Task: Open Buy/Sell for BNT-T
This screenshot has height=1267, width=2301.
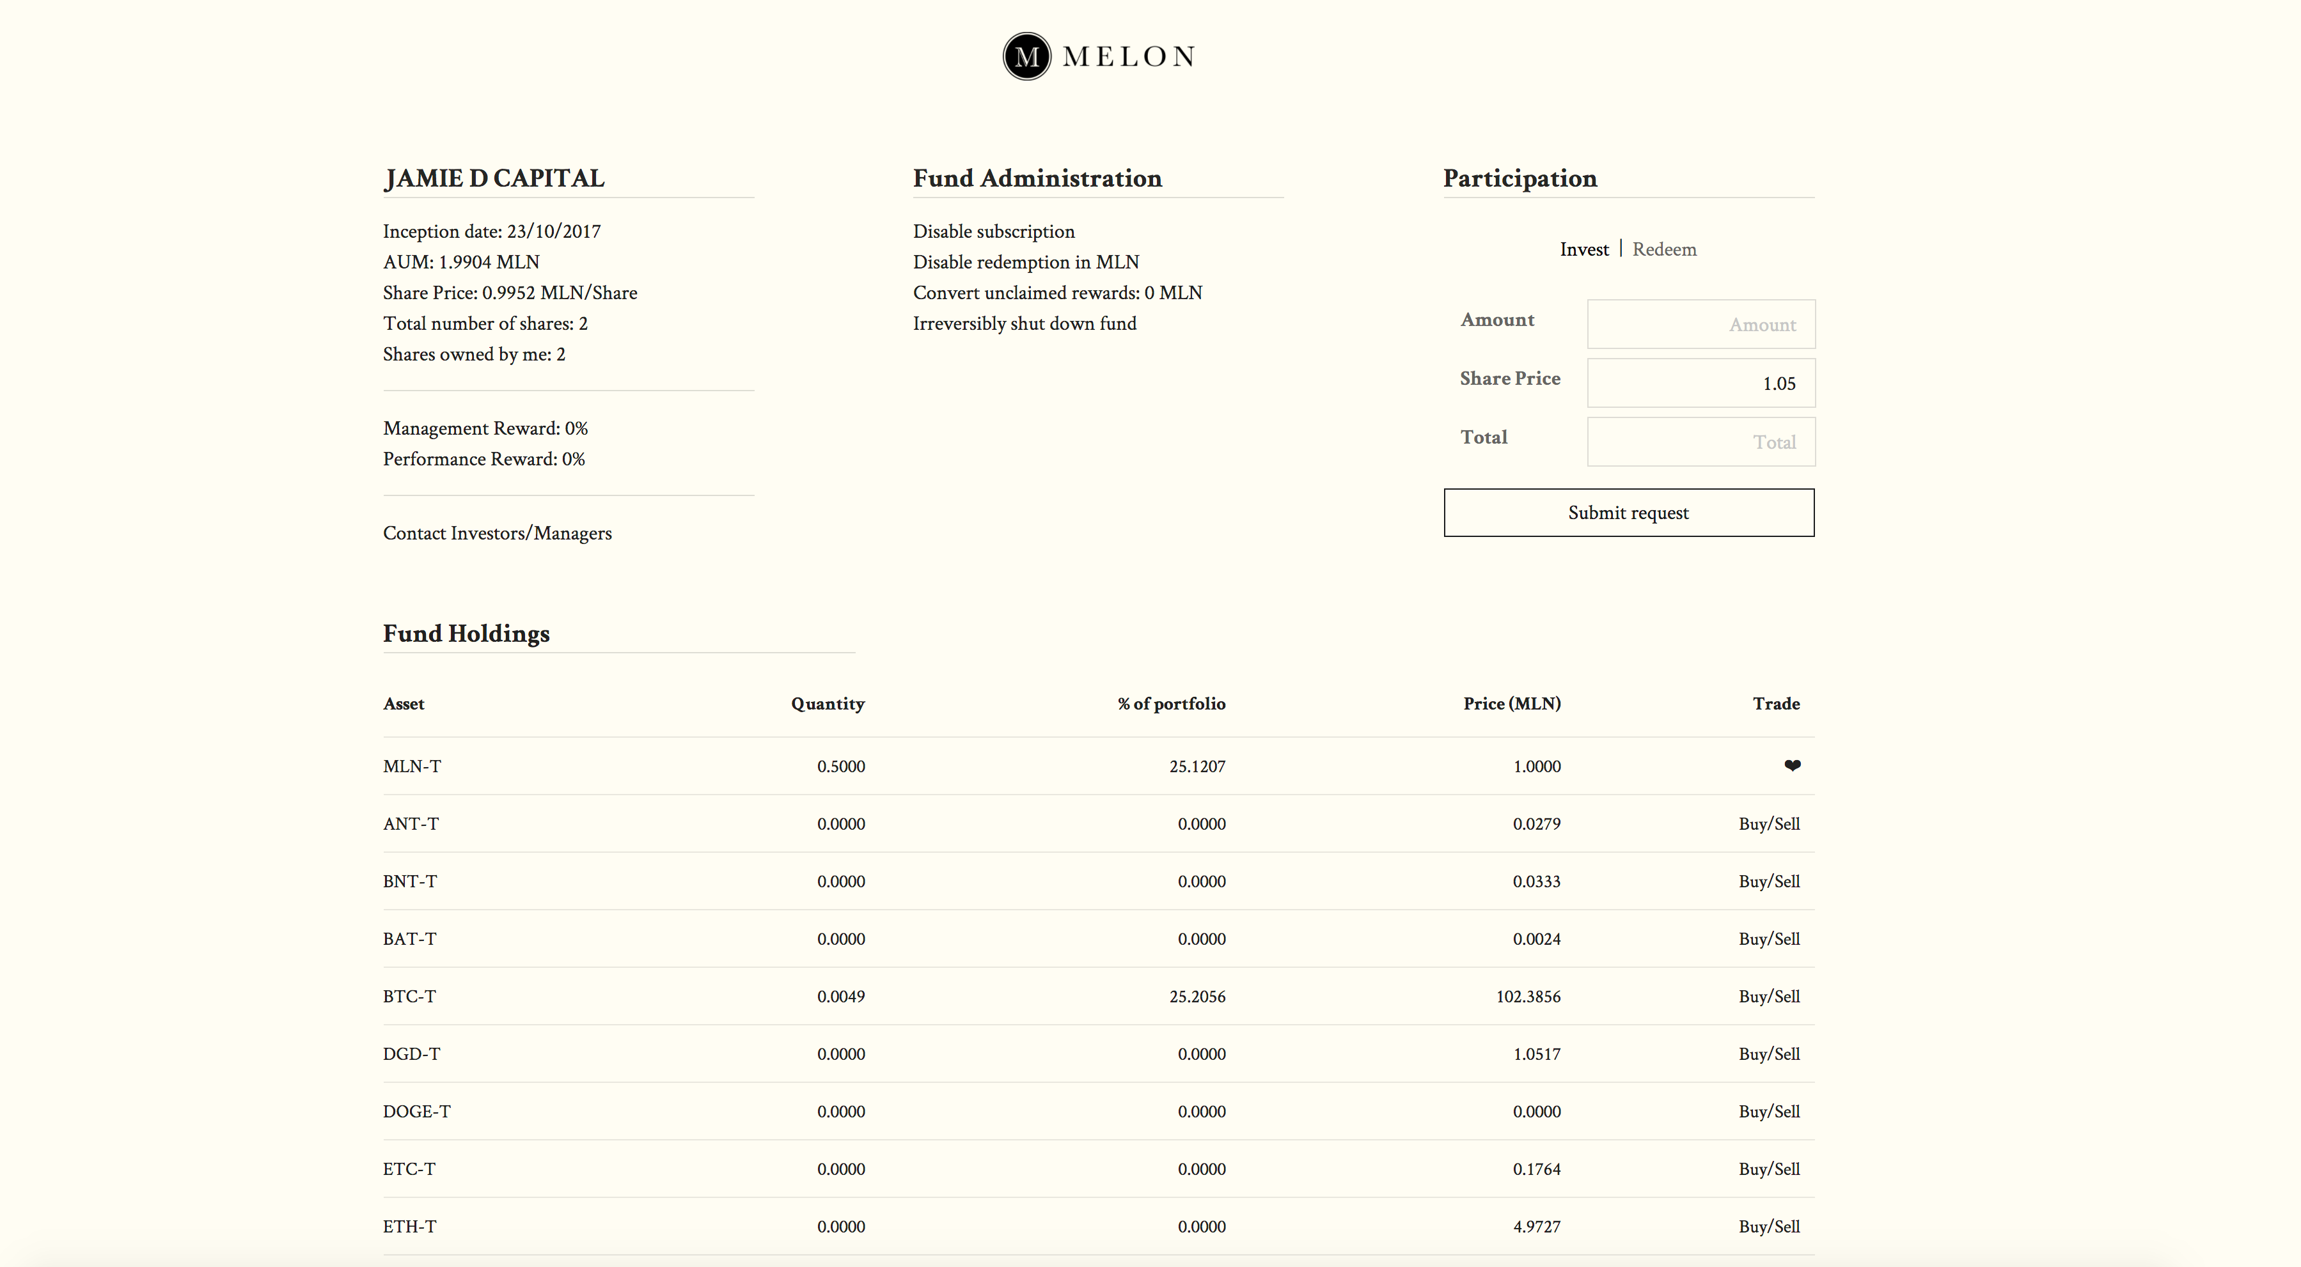Action: click(x=1769, y=882)
